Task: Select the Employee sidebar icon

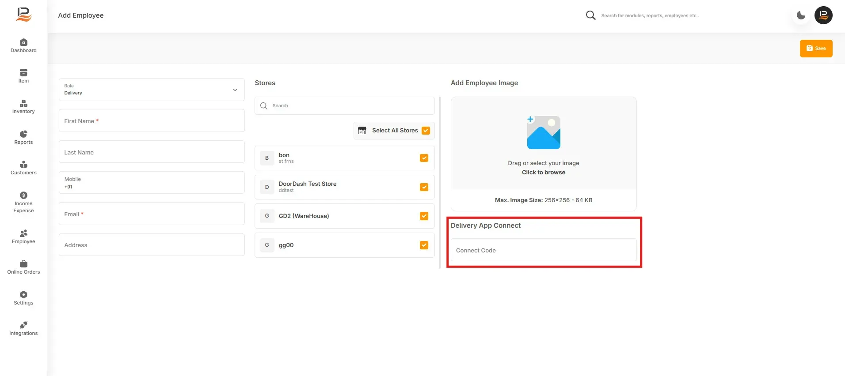Action: coord(23,233)
